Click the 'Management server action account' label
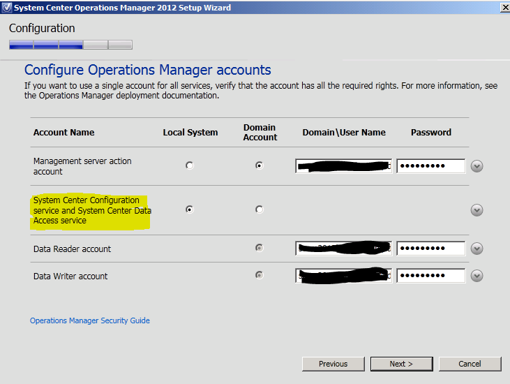 pyautogui.click(x=82, y=166)
